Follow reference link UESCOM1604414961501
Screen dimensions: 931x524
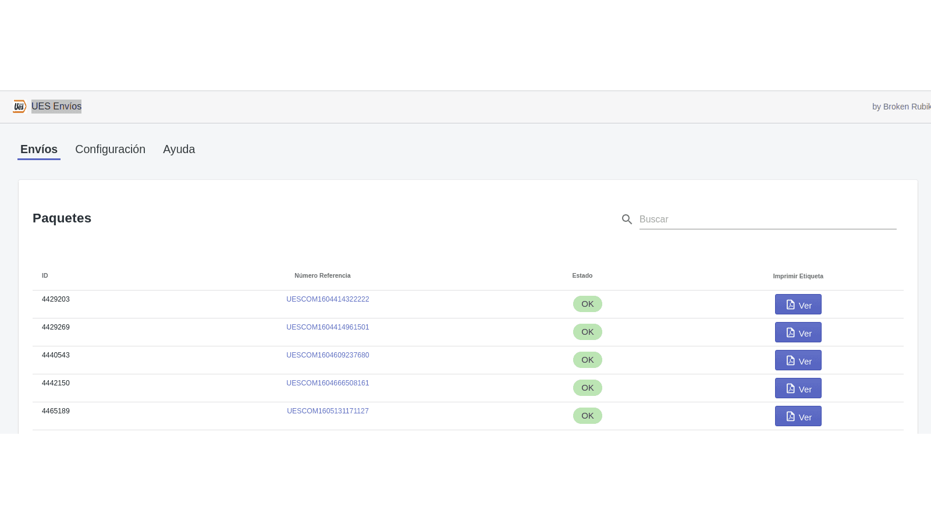[328, 327]
